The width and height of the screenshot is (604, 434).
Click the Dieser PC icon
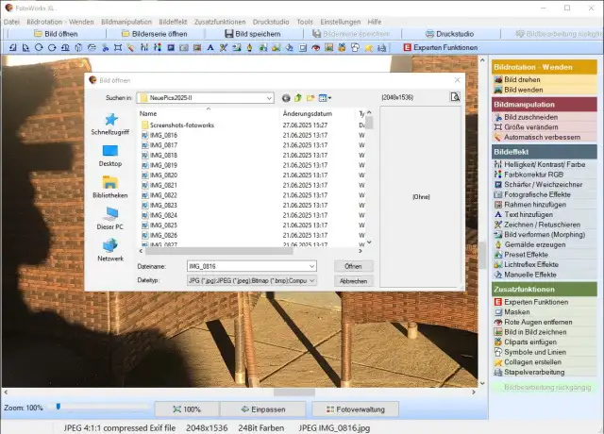tap(109, 218)
